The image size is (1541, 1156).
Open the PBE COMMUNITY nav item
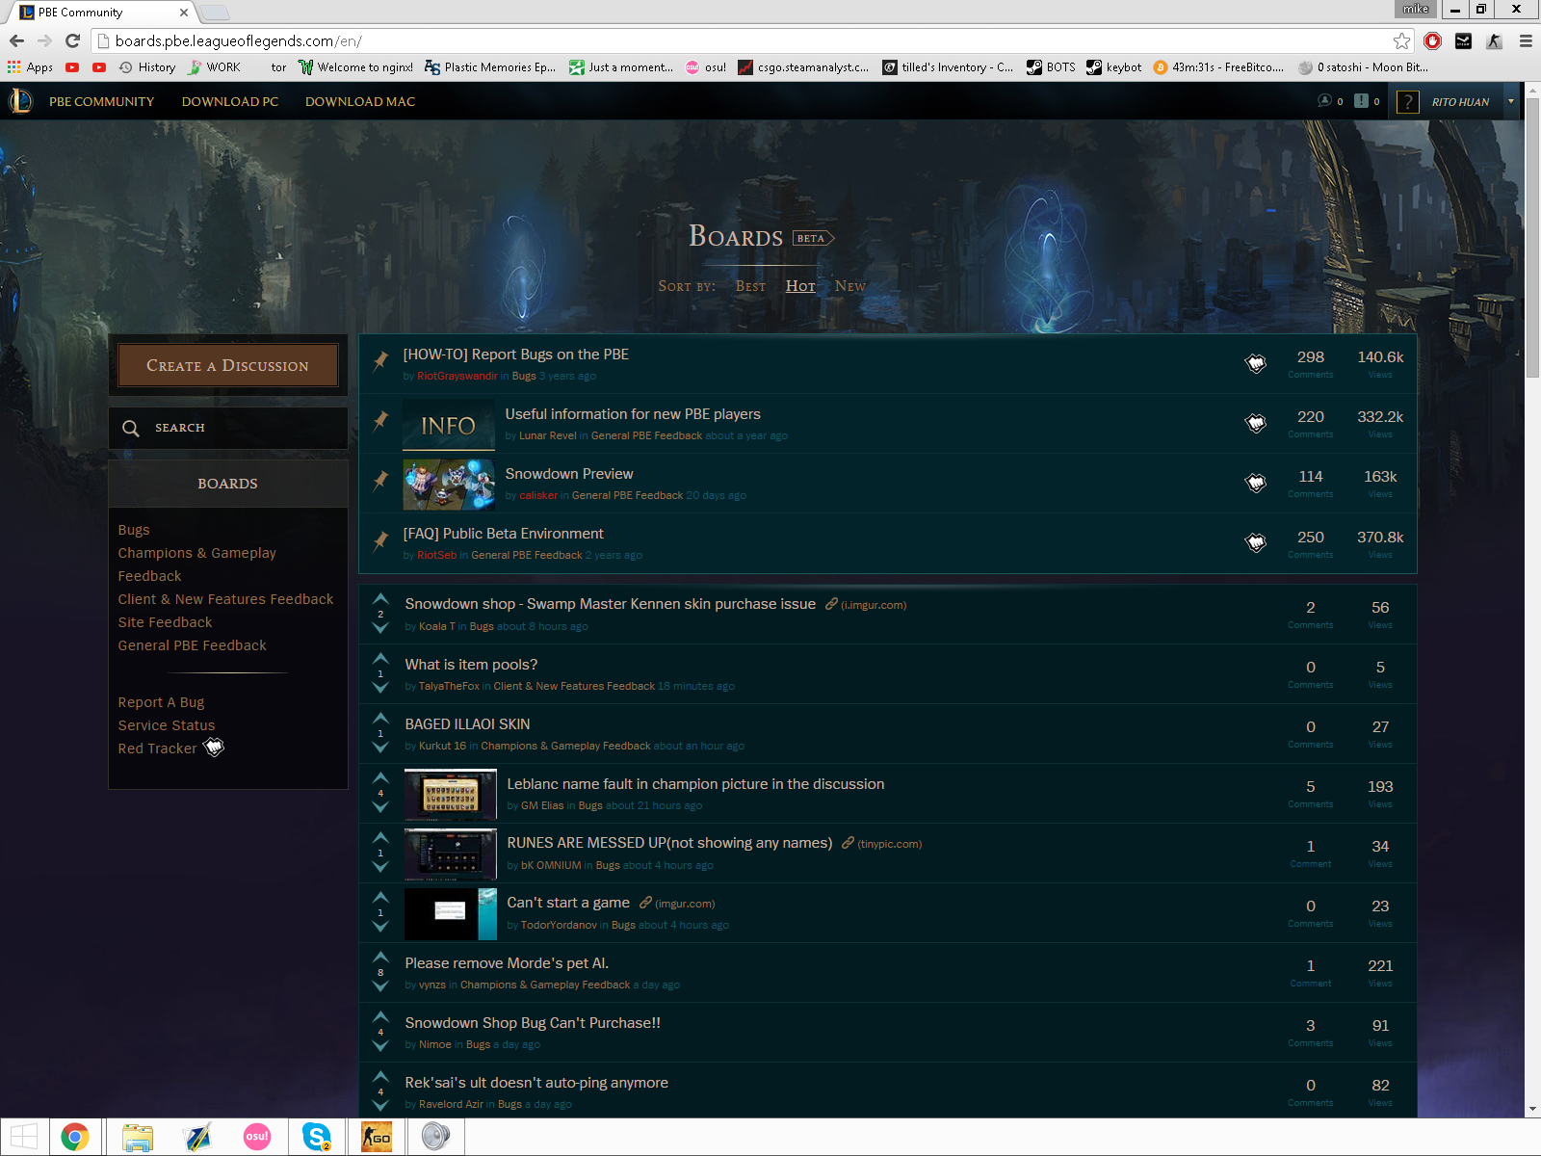pyautogui.click(x=101, y=101)
